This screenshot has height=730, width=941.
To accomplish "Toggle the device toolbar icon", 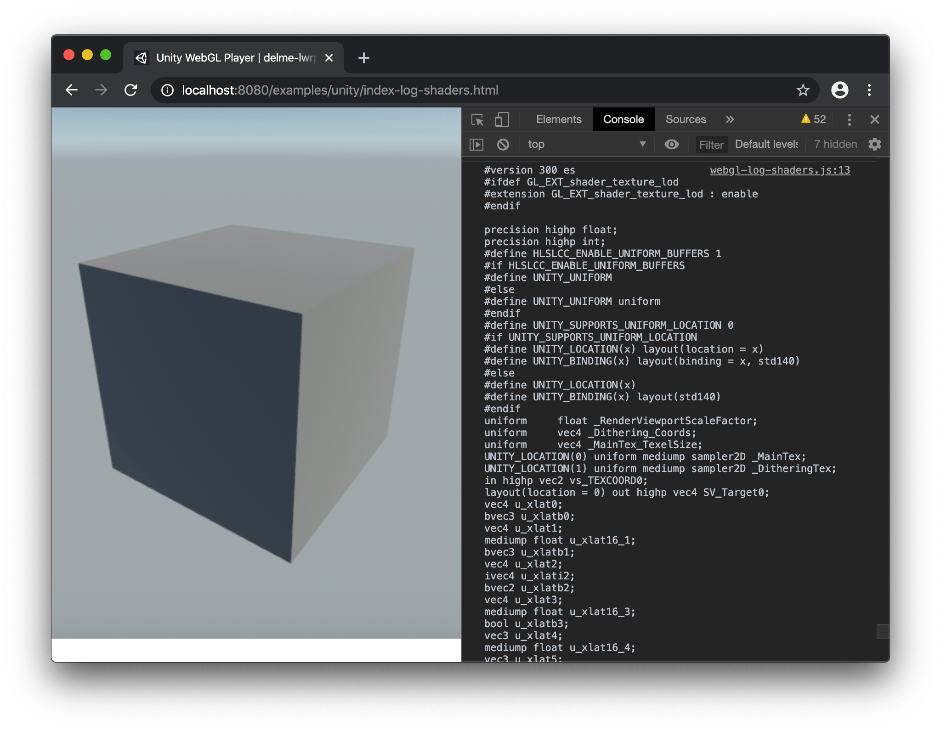I will click(x=502, y=120).
